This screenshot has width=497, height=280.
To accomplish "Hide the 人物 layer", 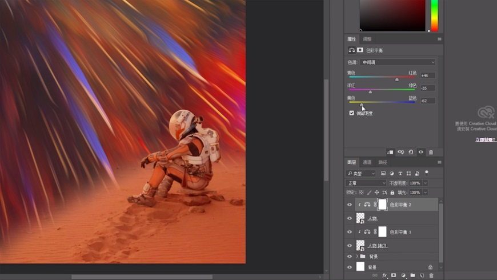I will (350, 218).
